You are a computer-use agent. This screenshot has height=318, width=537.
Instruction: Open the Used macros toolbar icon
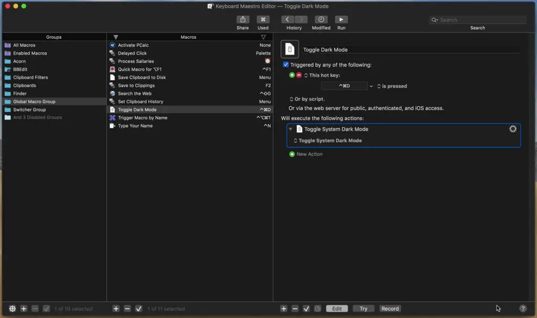(263, 19)
